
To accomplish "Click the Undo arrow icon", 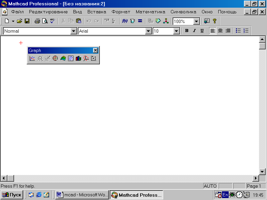I will click(89, 21).
